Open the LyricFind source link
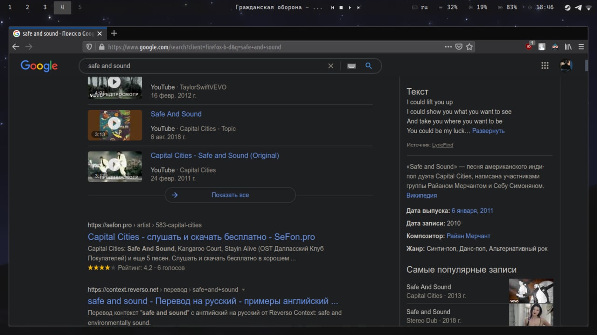The width and height of the screenshot is (597, 335). click(x=442, y=145)
